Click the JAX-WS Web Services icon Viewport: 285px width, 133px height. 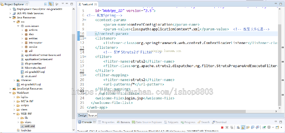tap(14, 13)
